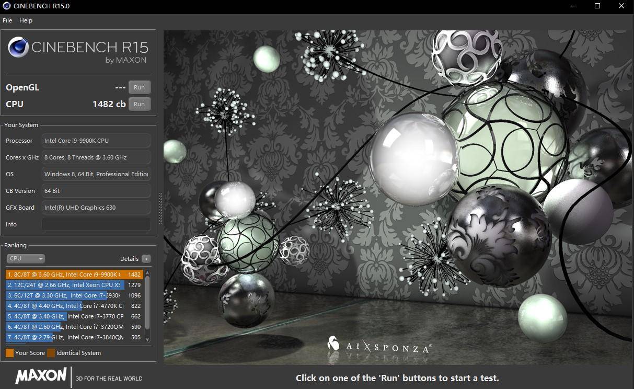This screenshot has width=634, height=389.
Task: Click the ranking list scroll-up arrow
Action: 147,272
